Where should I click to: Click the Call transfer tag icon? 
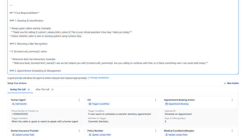click(x=14, y=104)
